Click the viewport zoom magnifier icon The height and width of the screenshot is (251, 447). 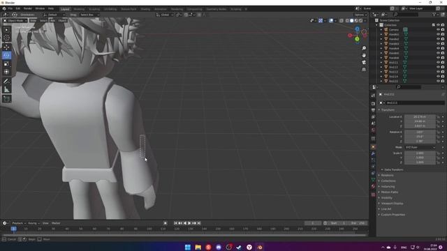coord(364,48)
